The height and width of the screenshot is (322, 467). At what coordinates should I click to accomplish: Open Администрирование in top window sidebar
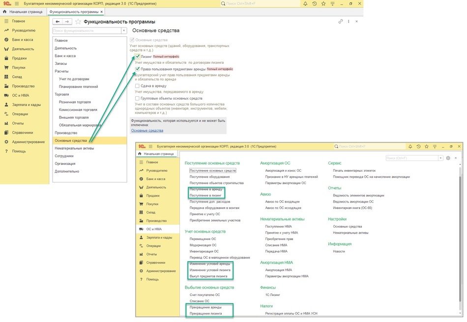pyautogui.click(x=29, y=142)
